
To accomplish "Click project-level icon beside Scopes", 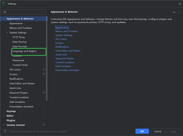I will pos(44,74).
